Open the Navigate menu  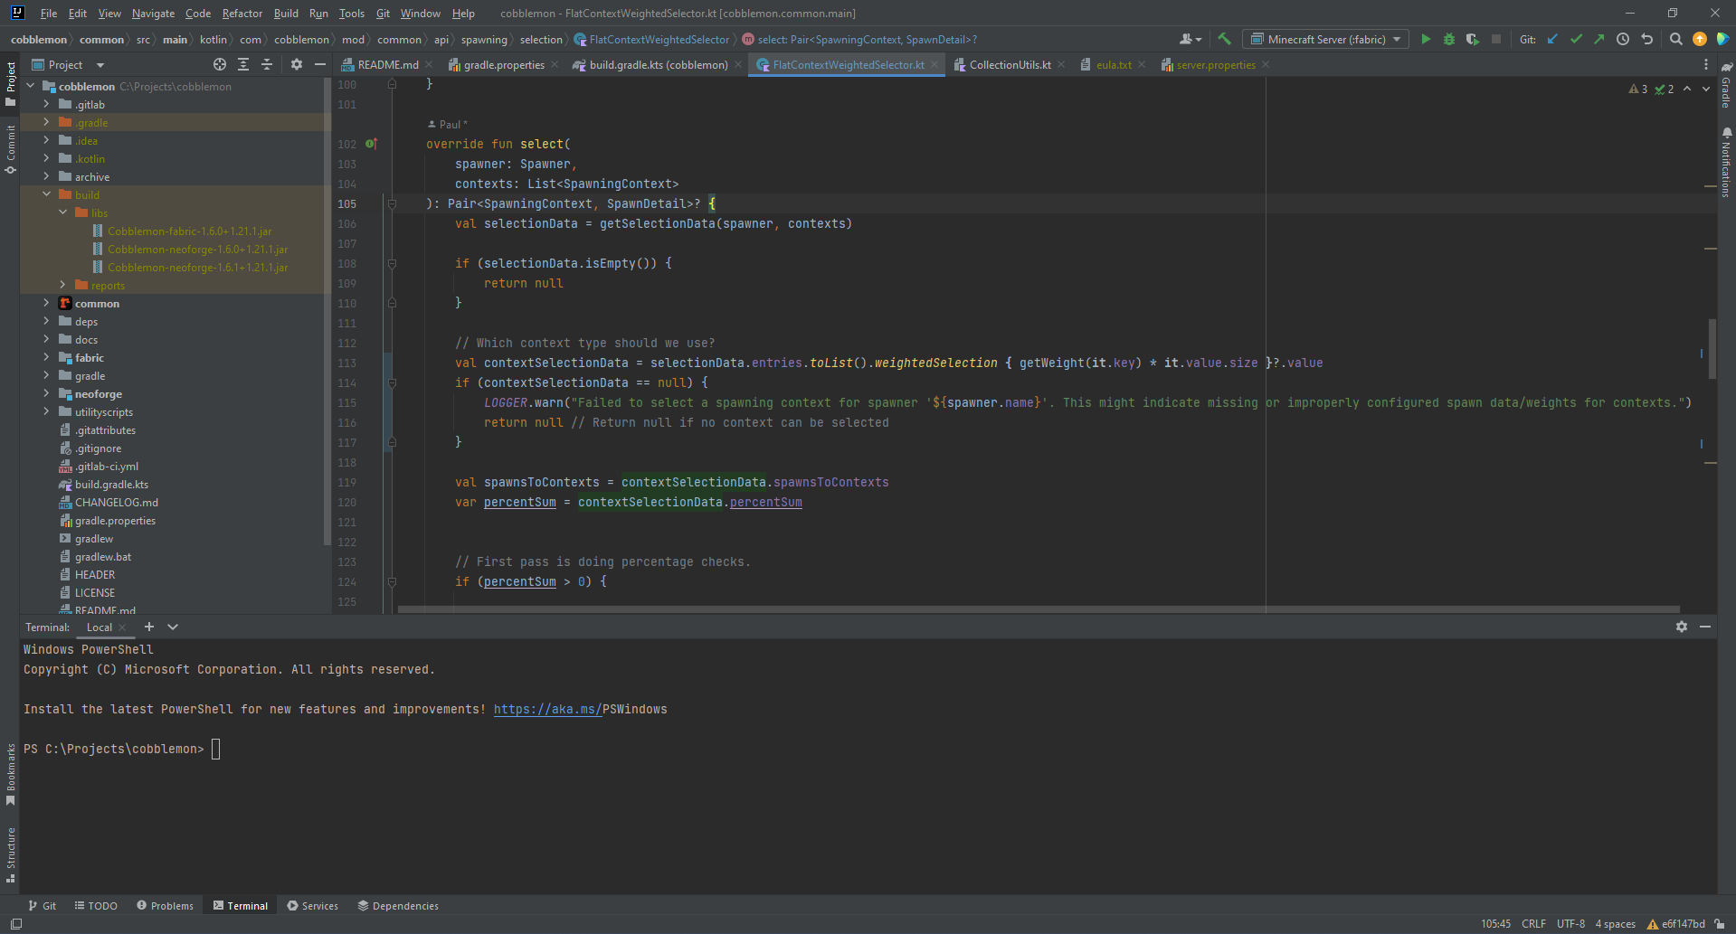pos(153,13)
